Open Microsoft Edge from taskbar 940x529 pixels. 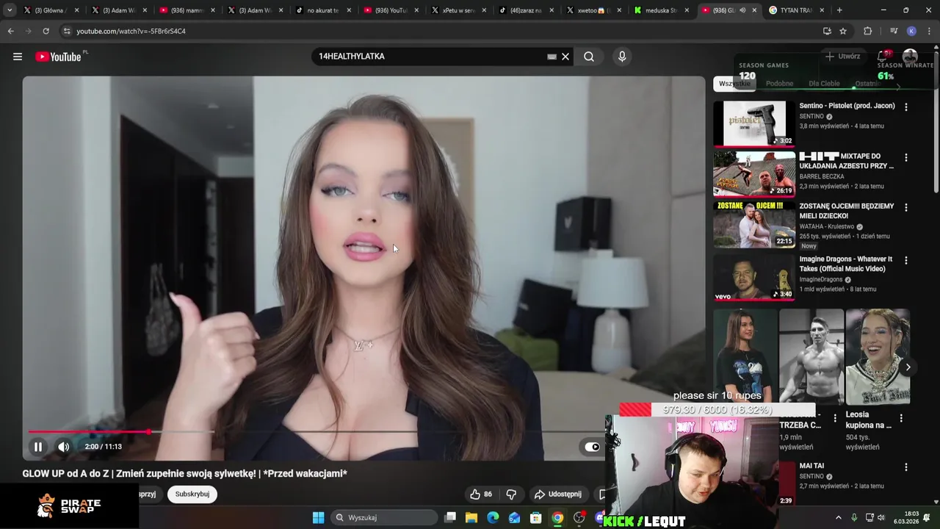(x=493, y=518)
